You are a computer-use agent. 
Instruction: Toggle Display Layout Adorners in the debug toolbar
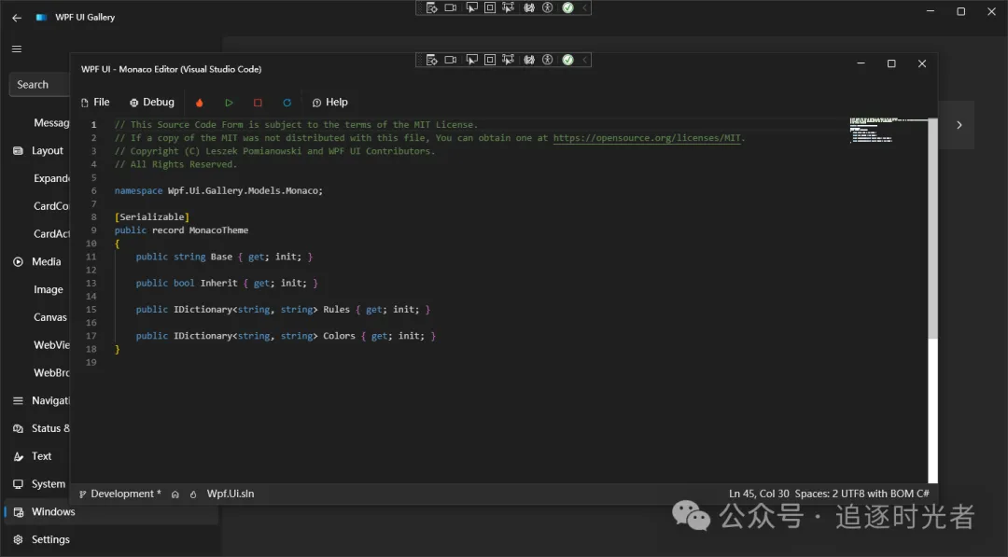click(489, 60)
